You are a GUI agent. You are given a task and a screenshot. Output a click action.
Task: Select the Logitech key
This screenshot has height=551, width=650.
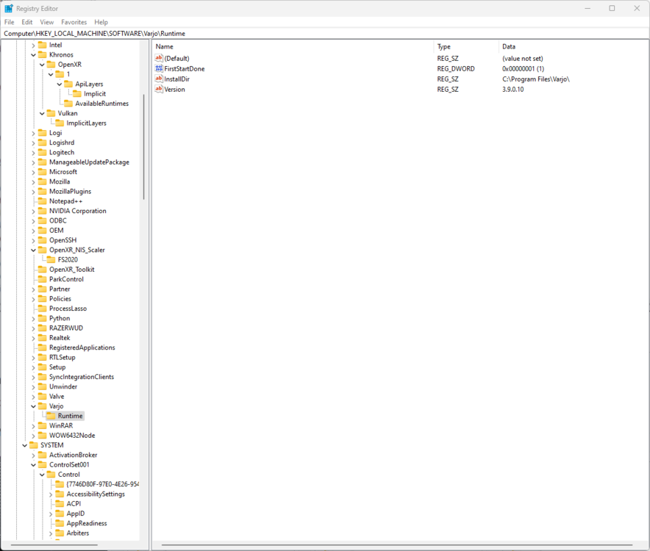(x=62, y=153)
